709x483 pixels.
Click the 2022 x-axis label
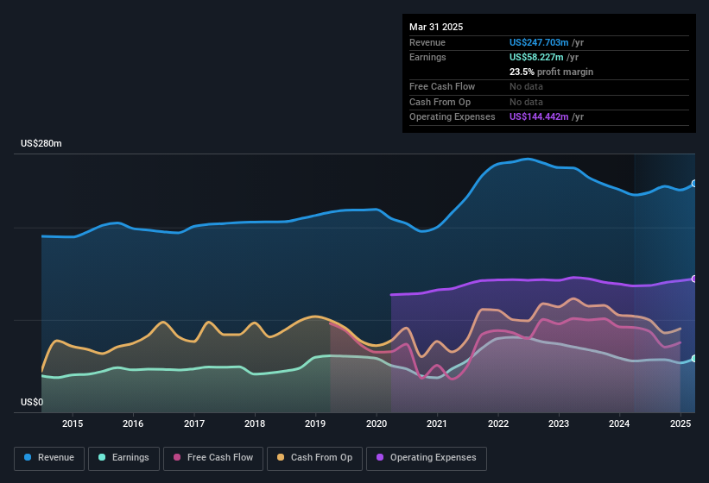pyautogui.click(x=497, y=423)
